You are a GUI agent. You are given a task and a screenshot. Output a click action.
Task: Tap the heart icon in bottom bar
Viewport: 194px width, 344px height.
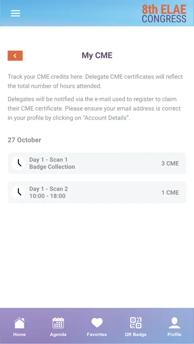tap(97, 323)
